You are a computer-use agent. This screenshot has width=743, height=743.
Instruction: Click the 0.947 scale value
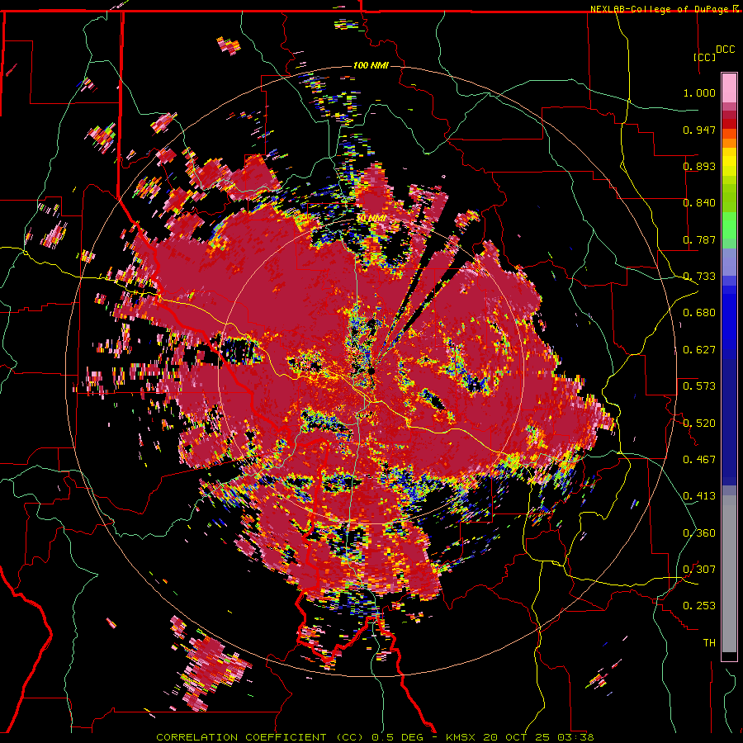(699, 130)
